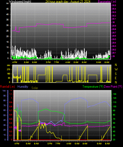Click the 7 PM label under bottom graph

[x=58, y=144]
